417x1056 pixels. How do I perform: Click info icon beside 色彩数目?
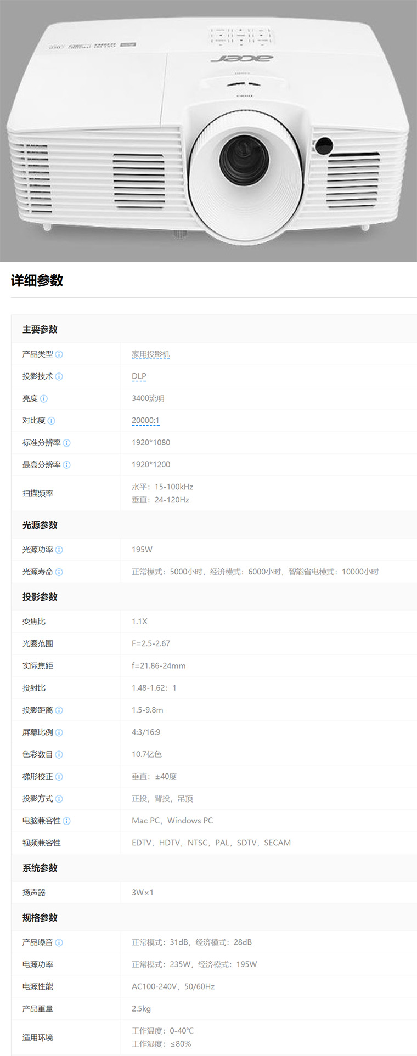pos(59,755)
